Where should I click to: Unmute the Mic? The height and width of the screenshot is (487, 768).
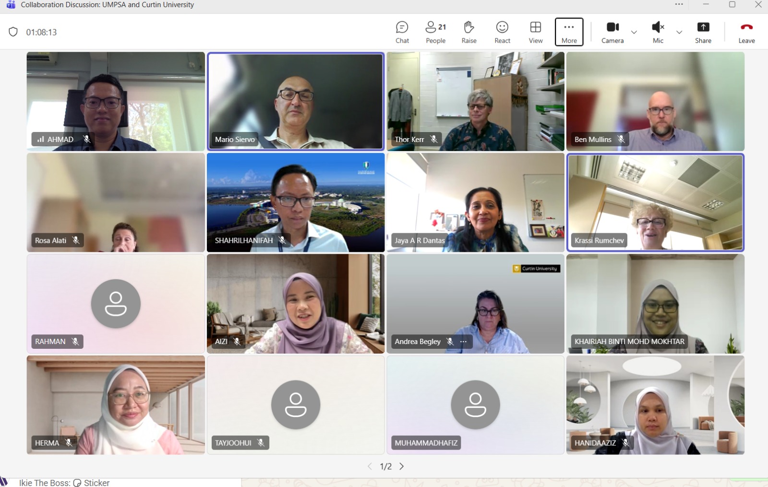[x=658, y=32]
